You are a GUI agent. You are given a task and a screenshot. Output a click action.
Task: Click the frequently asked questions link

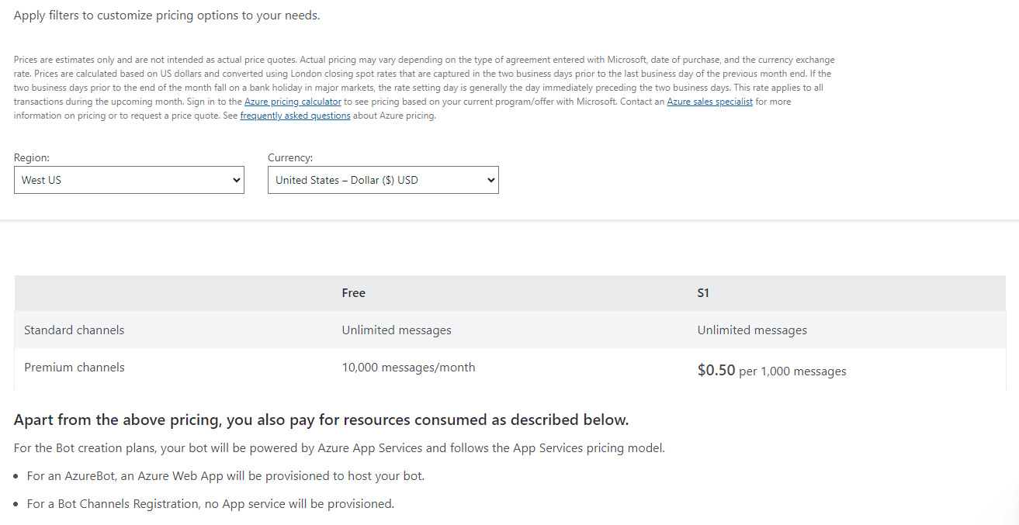point(295,116)
